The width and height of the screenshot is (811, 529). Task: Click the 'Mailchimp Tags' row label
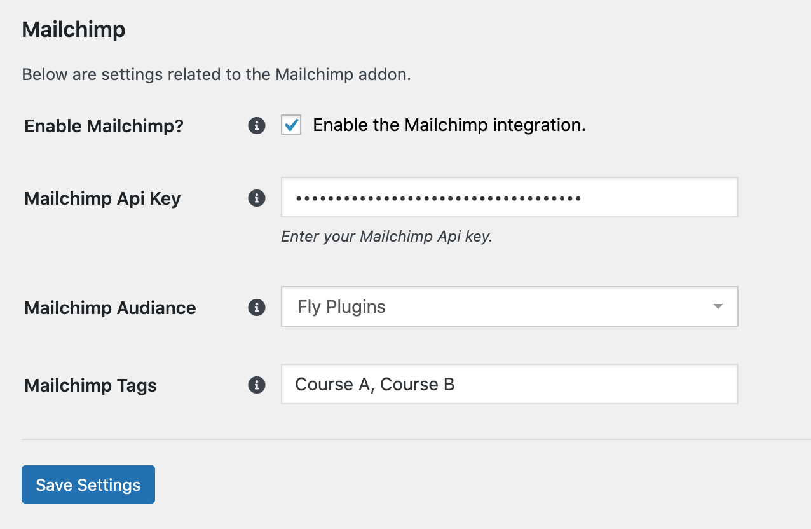coord(90,385)
